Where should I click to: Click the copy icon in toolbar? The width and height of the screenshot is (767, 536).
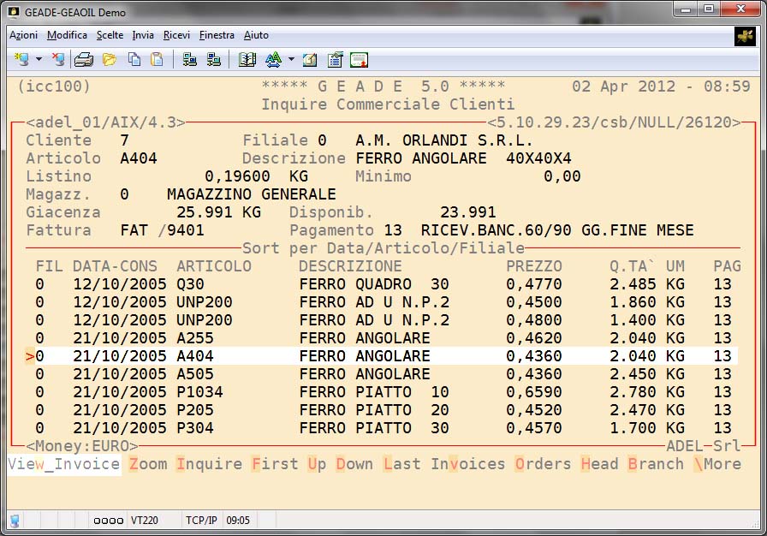[x=134, y=60]
